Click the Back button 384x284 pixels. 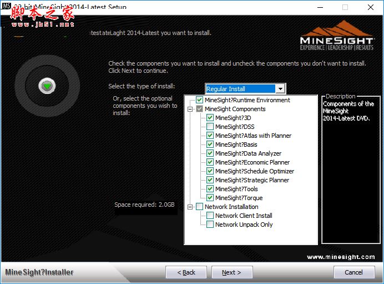coord(186,272)
